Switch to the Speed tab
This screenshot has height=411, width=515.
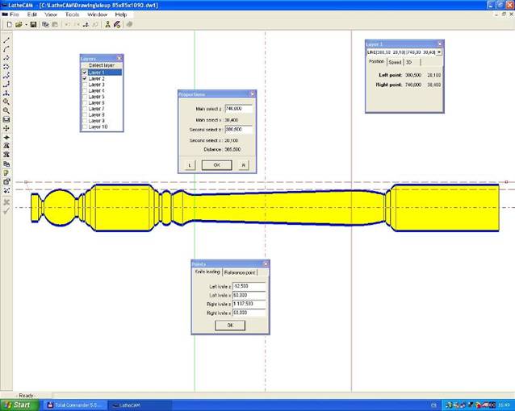(x=395, y=61)
